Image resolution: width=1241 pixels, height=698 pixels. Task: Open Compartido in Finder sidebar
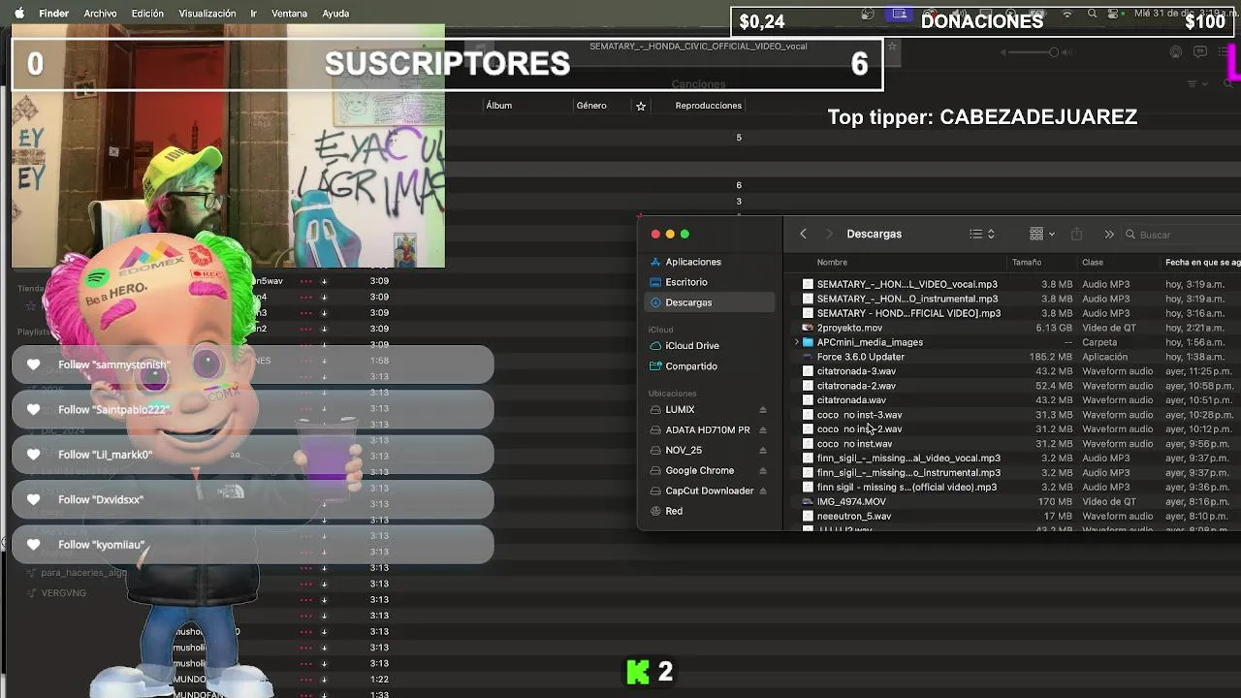(x=710, y=366)
